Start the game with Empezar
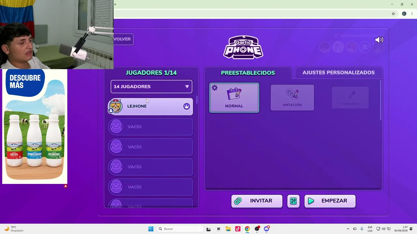This screenshot has height=234, width=417. click(330, 201)
